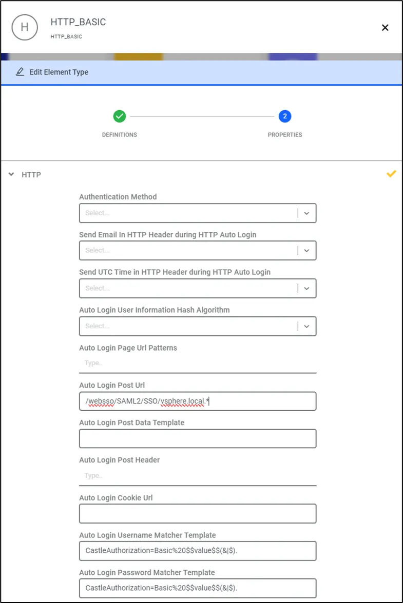Click the Edit Element Type label
This screenshot has width=403, height=603.
[x=59, y=72]
